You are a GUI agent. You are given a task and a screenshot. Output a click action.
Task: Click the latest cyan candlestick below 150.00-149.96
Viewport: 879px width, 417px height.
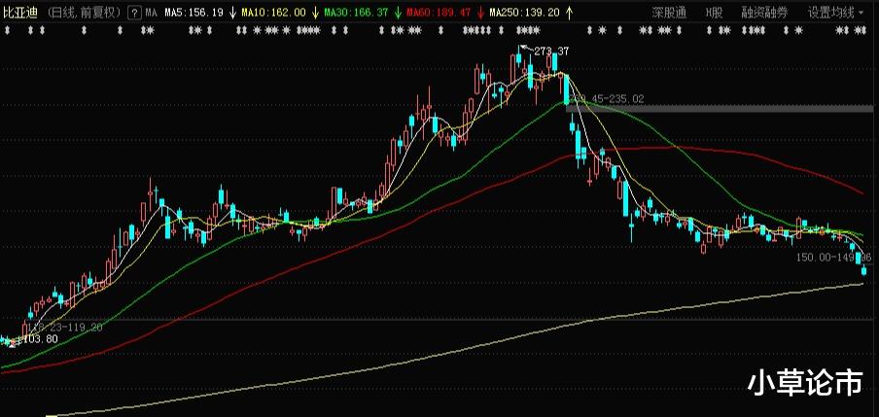click(x=863, y=271)
